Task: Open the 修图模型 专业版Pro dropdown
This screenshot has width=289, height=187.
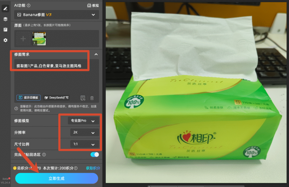Action: click(84, 121)
